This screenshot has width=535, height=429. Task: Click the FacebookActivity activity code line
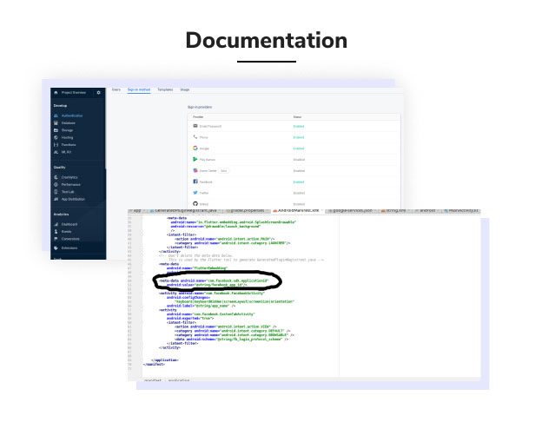[x=212, y=294]
